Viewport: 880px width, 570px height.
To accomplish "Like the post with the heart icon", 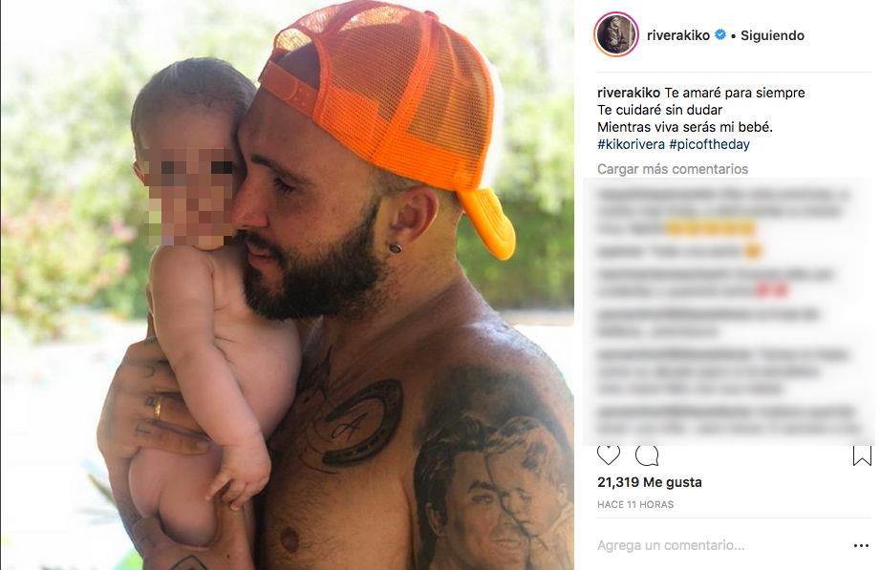I will [609, 455].
